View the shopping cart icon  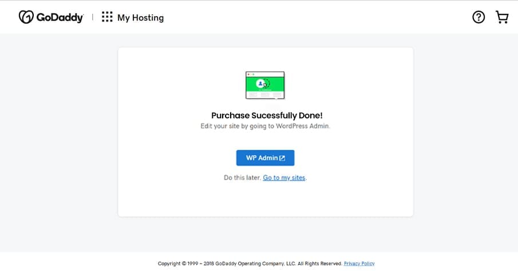click(x=502, y=17)
